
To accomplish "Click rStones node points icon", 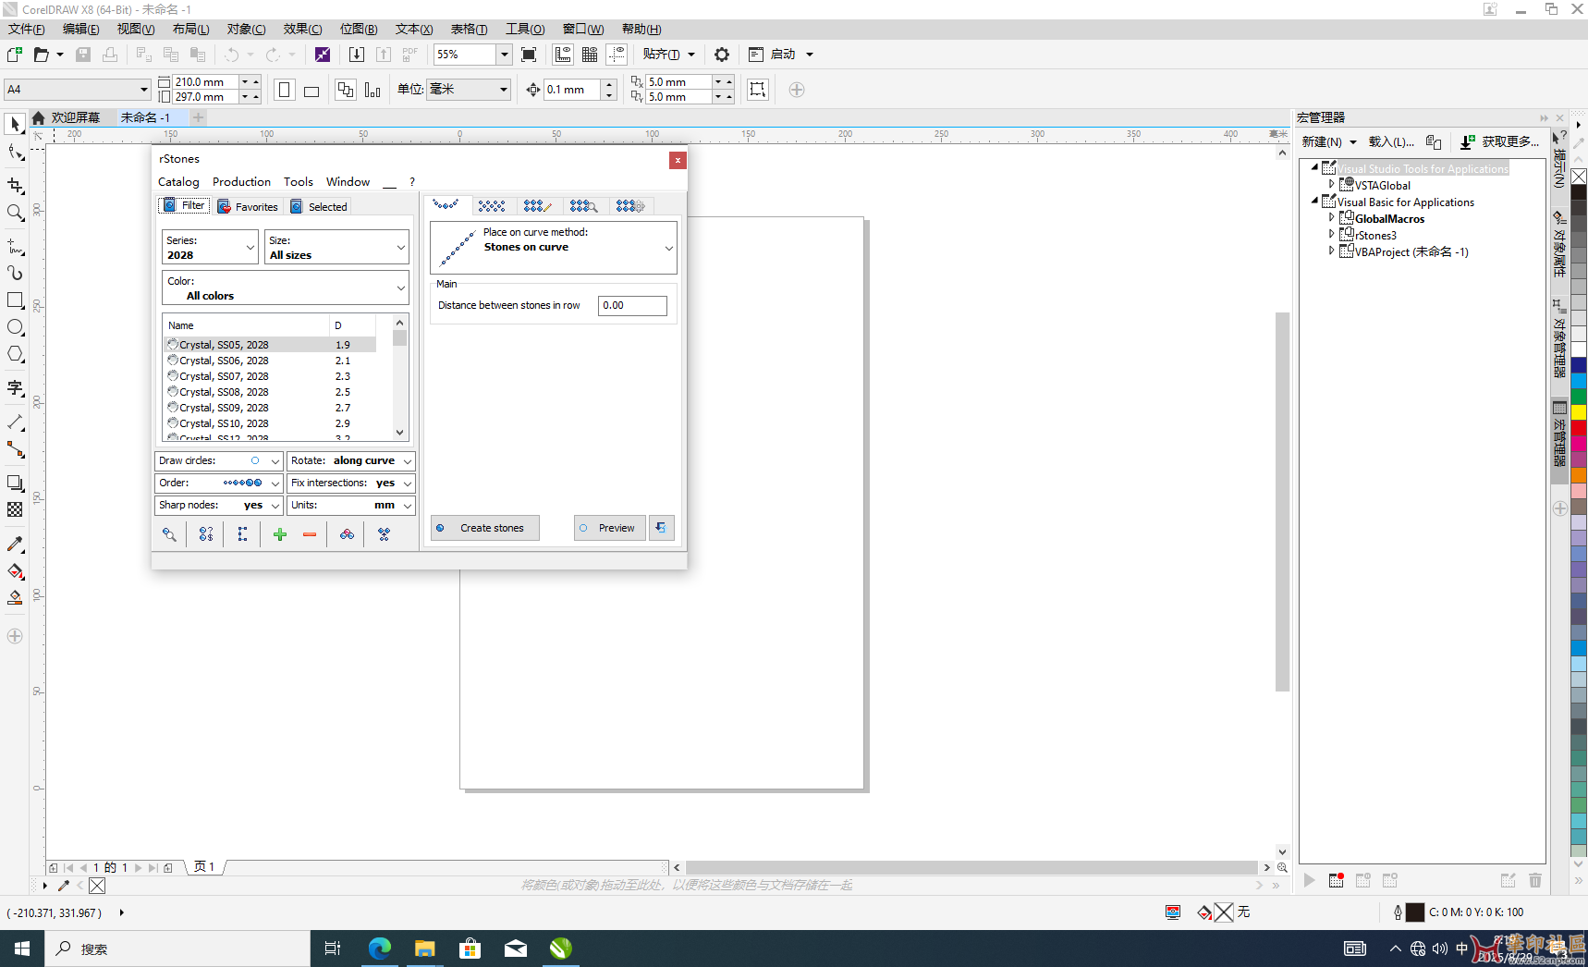I will (242, 534).
